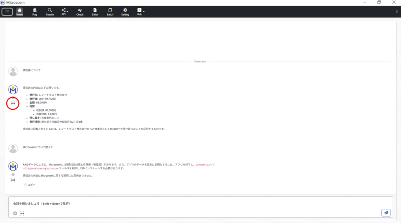Open the Check tool
The image size is (401, 223).
click(80, 12)
